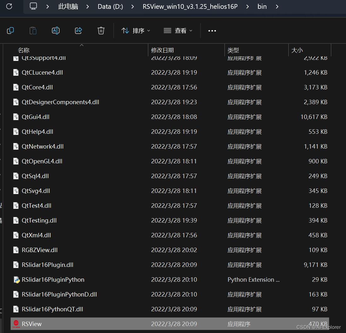Click the rename toolbar icon

coord(56,31)
